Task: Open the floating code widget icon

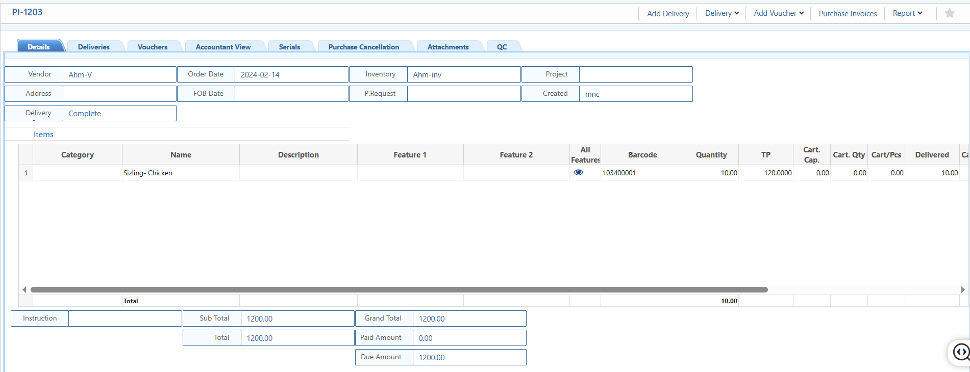Action: pos(961,352)
